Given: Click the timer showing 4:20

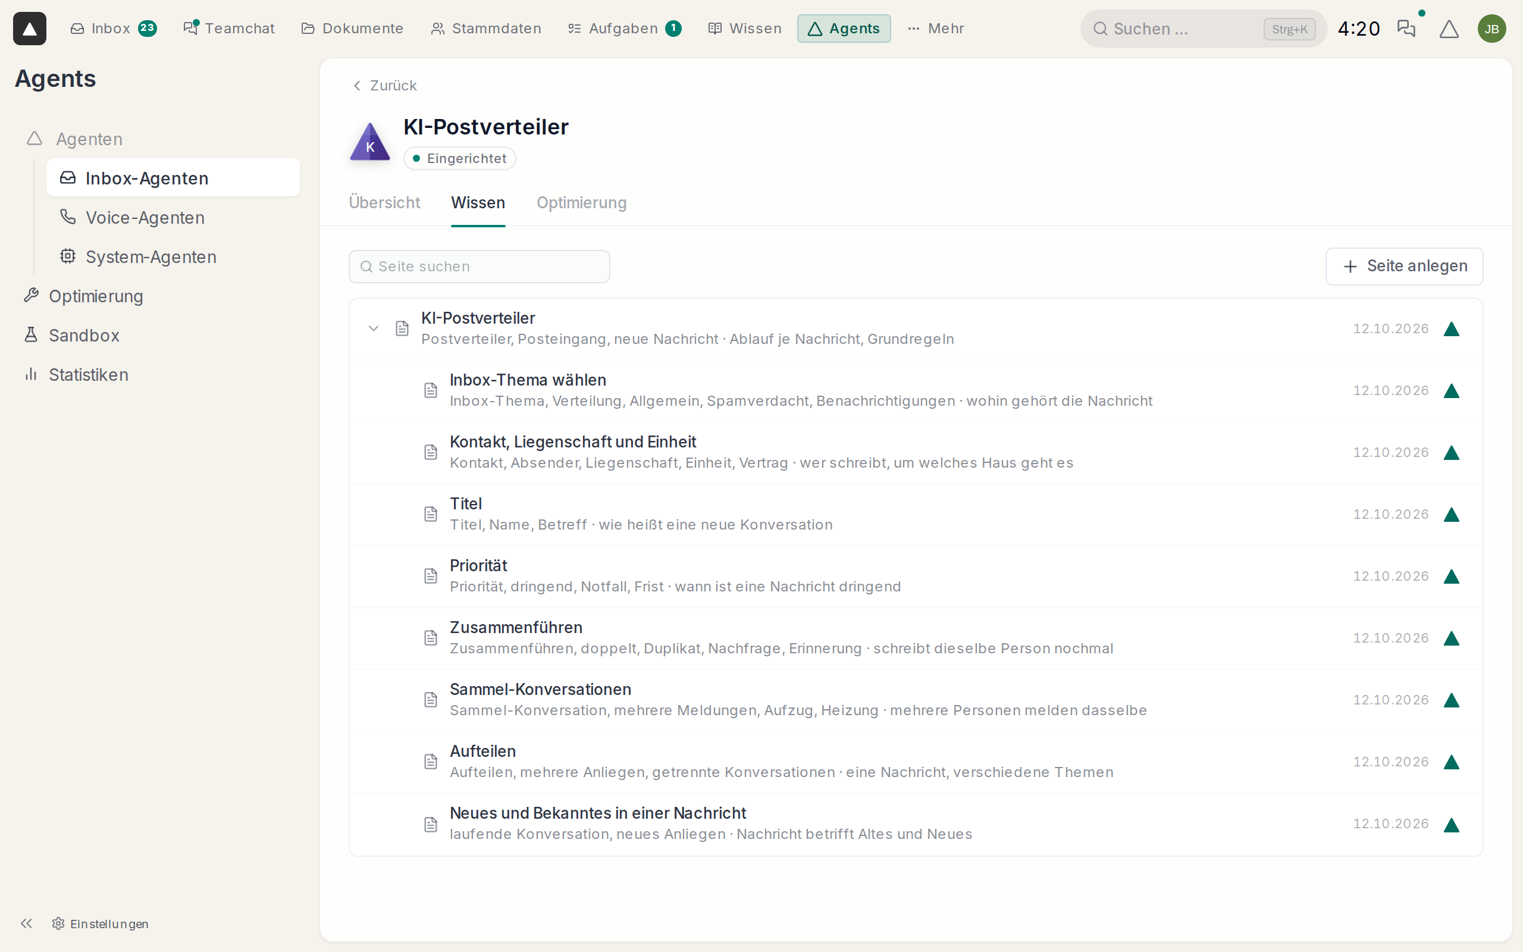Looking at the screenshot, I should 1359,29.
